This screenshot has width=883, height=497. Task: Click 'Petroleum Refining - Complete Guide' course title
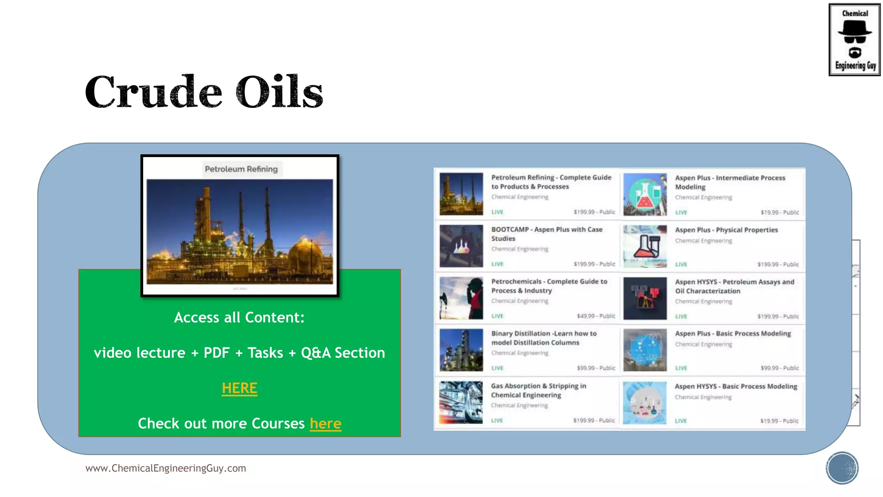[x=551, y=182]
